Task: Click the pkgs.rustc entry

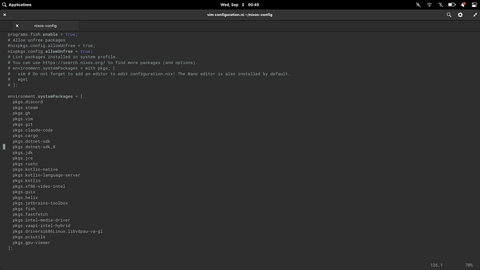Action: pos(25,164)
